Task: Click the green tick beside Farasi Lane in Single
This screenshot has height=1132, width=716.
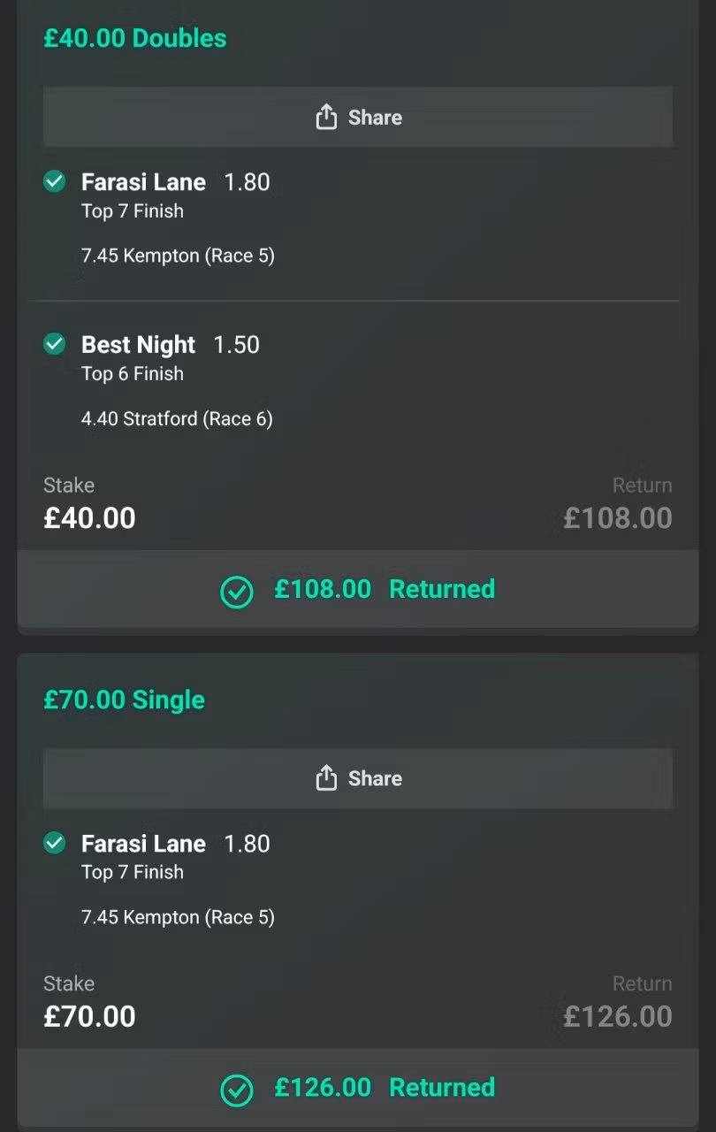Action: [54, 842]
